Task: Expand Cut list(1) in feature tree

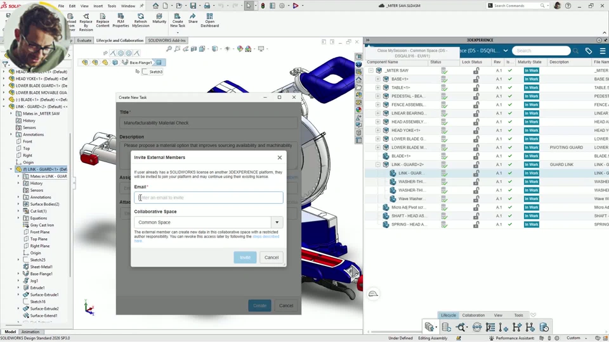Action: [18, 211]
